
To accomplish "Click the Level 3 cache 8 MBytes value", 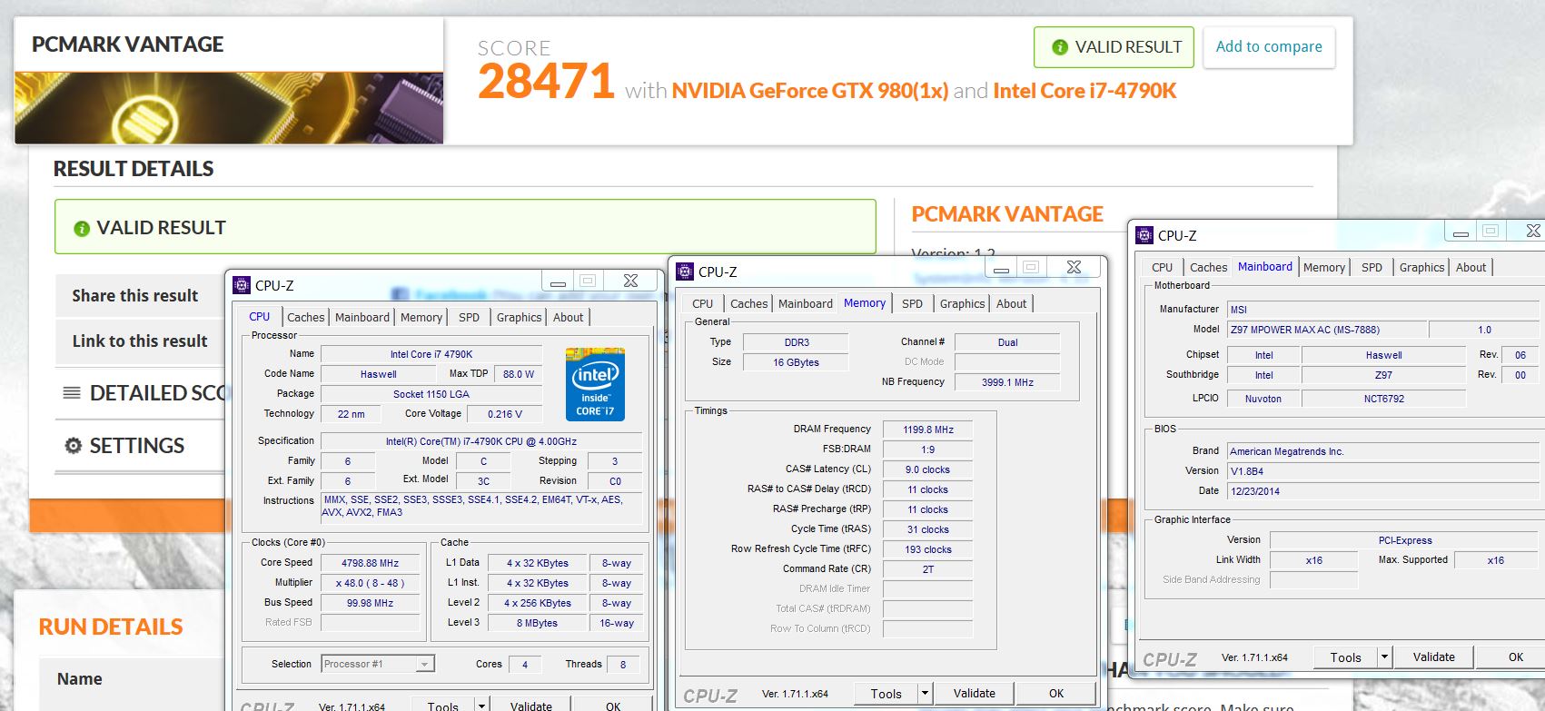I will pos(537,623).
